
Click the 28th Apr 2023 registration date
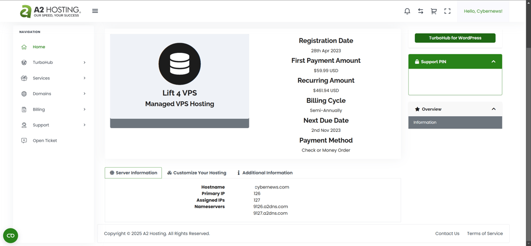point(326,51)
